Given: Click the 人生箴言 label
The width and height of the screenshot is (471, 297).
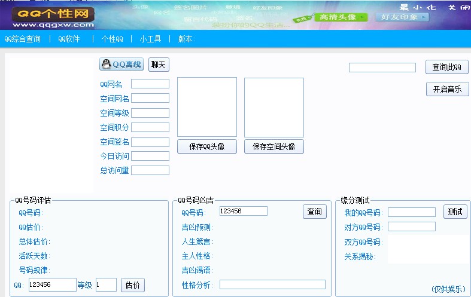Looking at the screenshot, I should pos(197,241).
